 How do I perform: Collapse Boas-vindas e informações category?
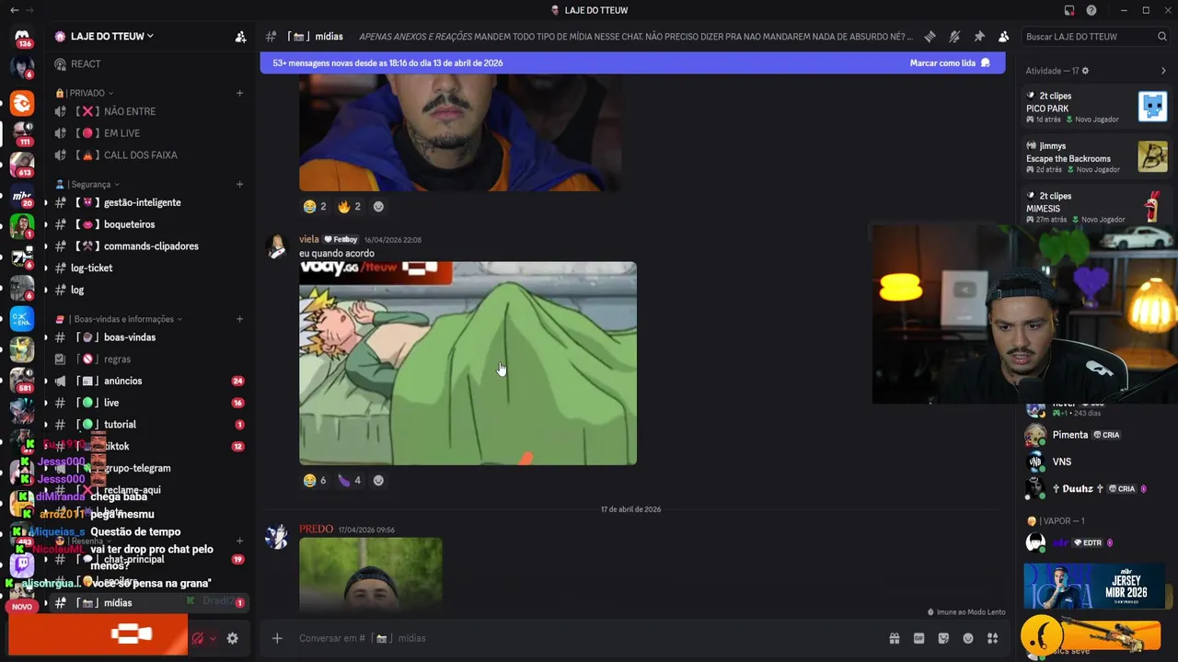[119, 319]
